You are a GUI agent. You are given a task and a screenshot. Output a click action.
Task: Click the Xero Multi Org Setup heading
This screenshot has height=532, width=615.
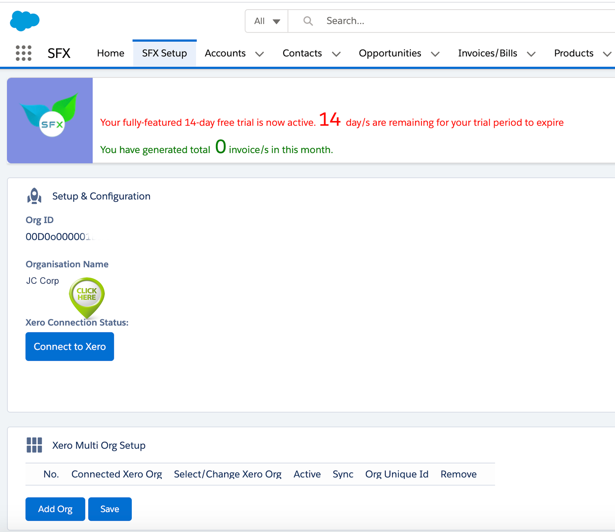(99, 445)
